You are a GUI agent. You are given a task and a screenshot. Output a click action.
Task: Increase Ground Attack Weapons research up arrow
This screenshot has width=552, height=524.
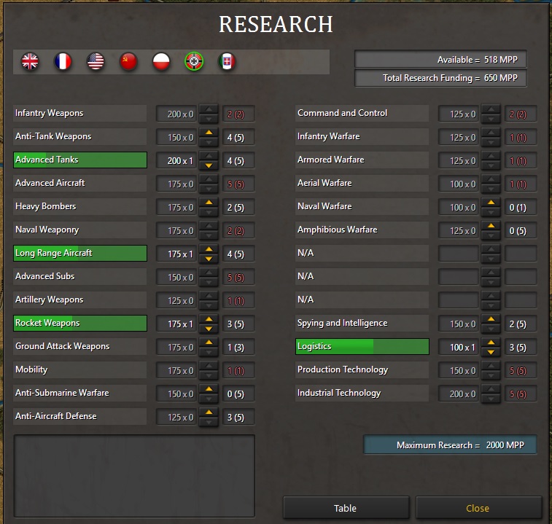point(209,343)
